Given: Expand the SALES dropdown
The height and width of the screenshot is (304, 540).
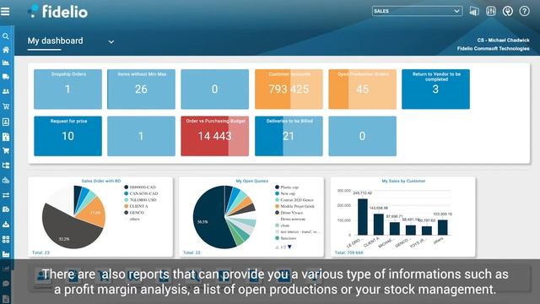Looking at the screenshot, I should [x=417, y=11].
